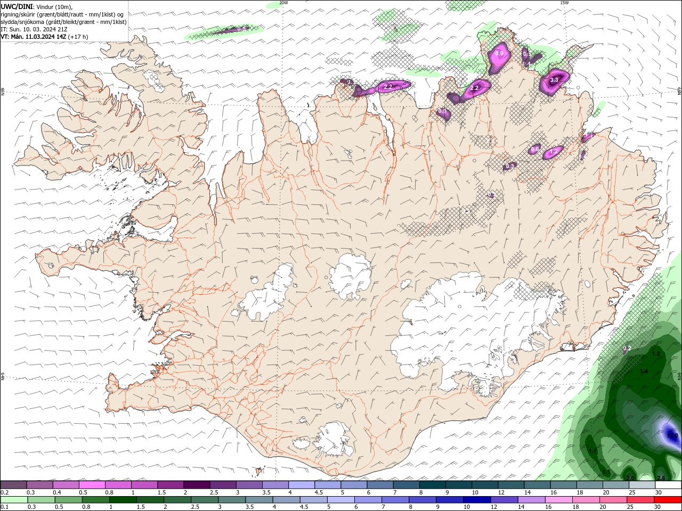The width and height of the screenshot is (682, 511).
Task: Click the 3.3 snowfall value label
Action: [554, 80]
